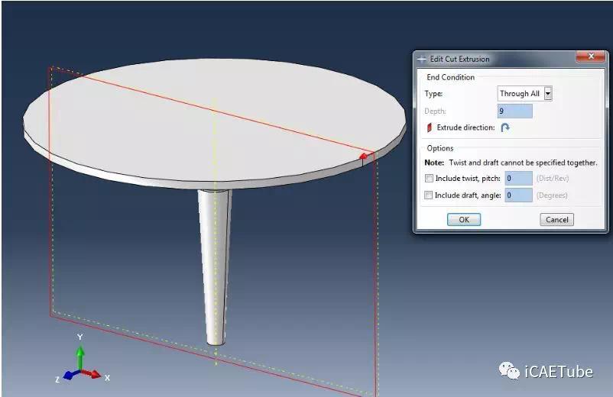Click the red direction arrow on the tabletop edge

coord(363,157)
